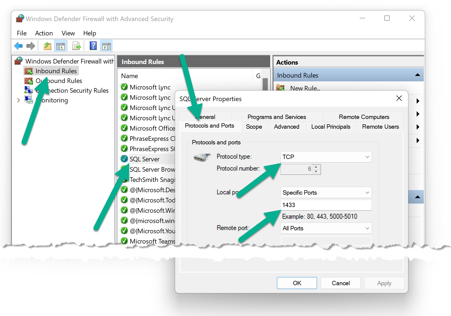Select Monitoring in the tree
Image resolution: width=451 pixels, height=316 pixels.
coord(46,100)
